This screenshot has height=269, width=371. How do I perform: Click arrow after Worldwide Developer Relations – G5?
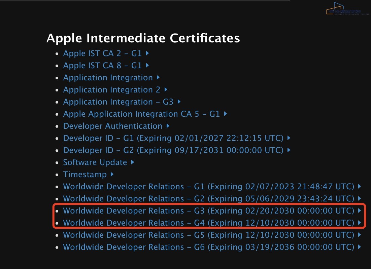point(360,235)
